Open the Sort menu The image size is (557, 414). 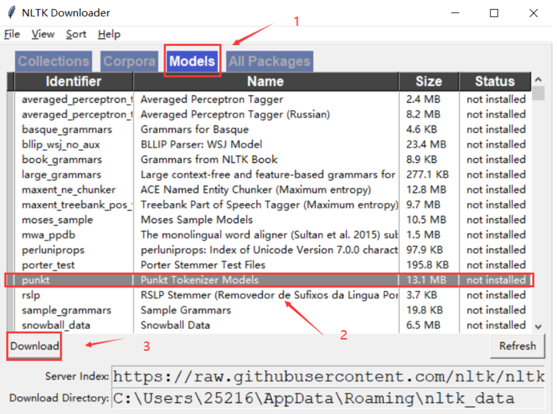pyautogui.click(x=76, y=34)
